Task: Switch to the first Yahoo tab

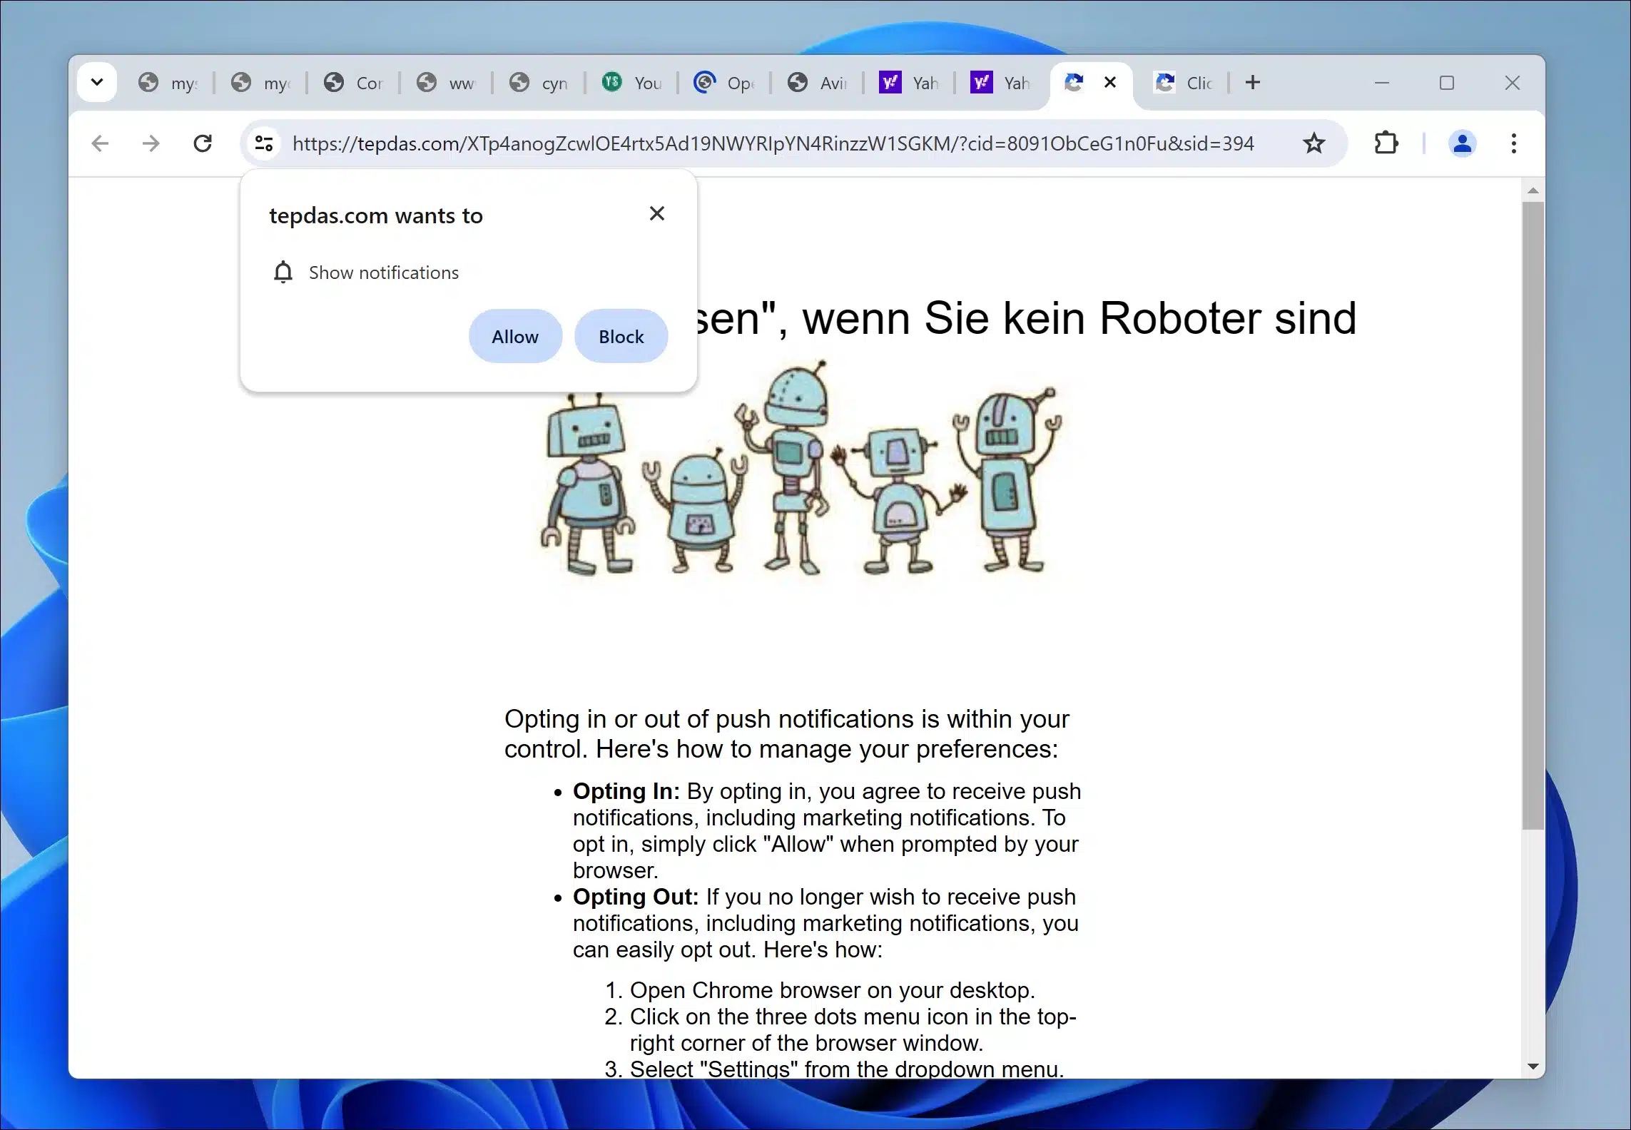Action: (908, 83)
